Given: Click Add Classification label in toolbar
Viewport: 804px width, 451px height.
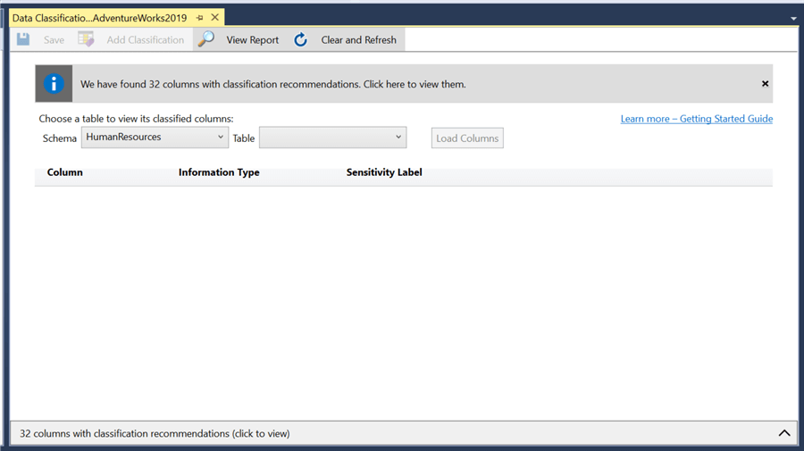Looking at the screenshot, I should 145,40.
